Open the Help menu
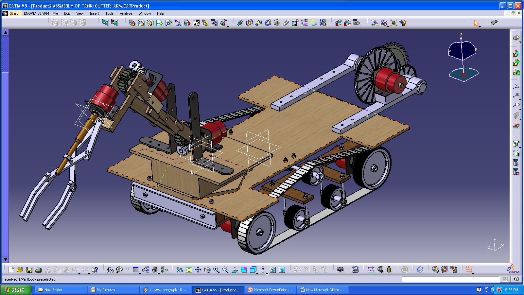The image size is (524, 295). pyautogui.click(x=160, y=13)
